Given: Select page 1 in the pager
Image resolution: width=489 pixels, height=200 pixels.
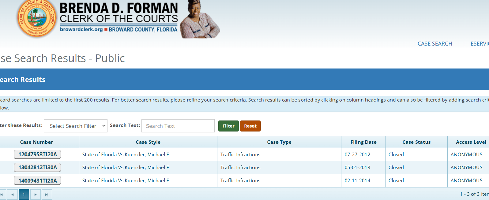Looking at the screenshot, I should coord(24,194).
